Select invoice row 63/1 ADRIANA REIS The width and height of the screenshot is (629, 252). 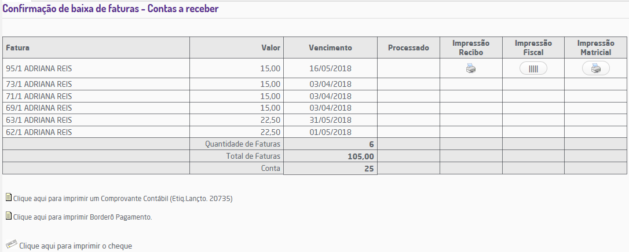tap(314, 120)
